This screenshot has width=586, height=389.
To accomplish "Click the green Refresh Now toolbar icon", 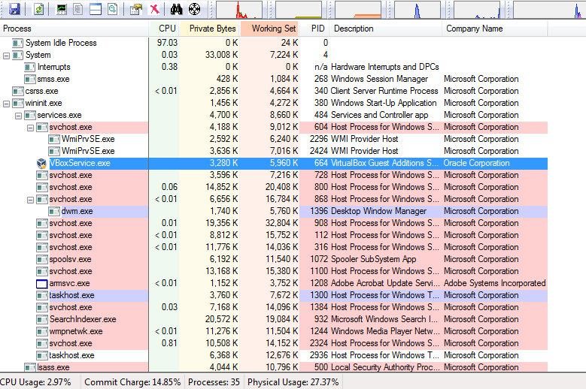I will point(38,9).
